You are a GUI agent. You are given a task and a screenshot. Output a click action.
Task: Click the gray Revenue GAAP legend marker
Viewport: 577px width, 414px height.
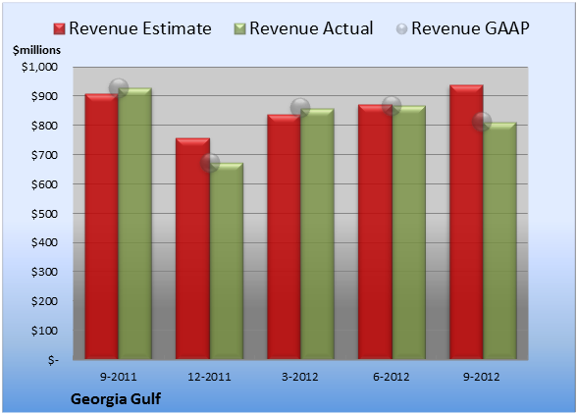pos(402,29)
